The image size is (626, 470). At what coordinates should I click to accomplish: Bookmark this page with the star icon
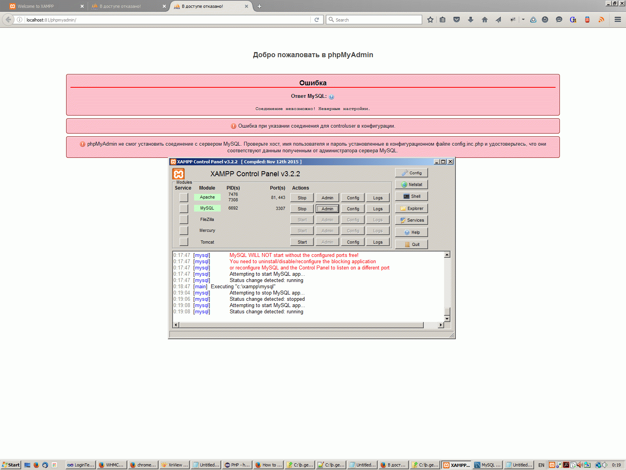point(430,20)
